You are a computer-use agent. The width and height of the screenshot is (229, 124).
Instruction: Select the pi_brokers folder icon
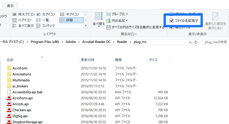click(x=9, y=86)
